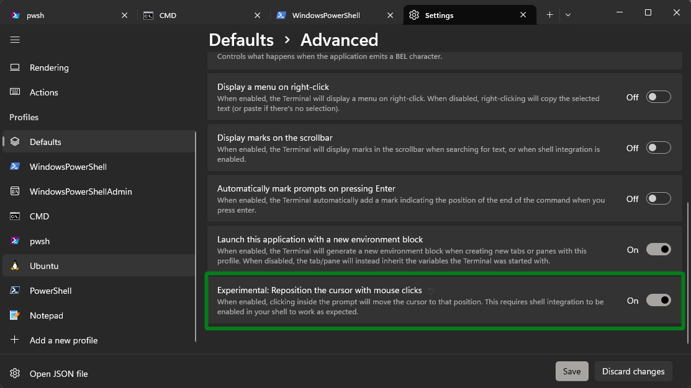Viewport: 691px width, 388px height.
Task: Switch to the CMD tab
Action: coord(203,15)
